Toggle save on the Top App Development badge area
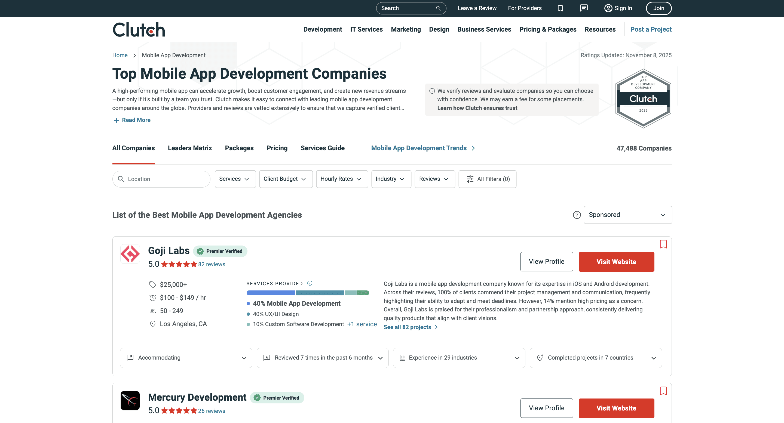784x423 pixels. (x=643, y=99)
